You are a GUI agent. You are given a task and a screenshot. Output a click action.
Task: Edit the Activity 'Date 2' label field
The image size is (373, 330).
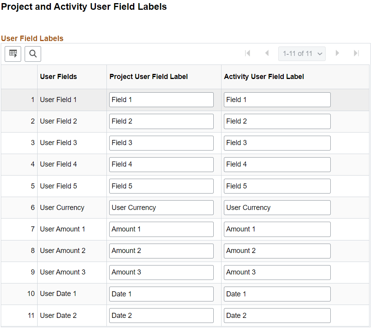(277, 316)
